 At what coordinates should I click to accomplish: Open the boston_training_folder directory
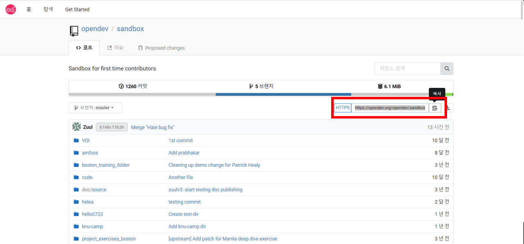[106, 165]
